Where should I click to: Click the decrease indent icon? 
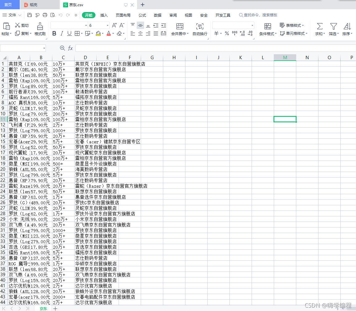click(x=156, y=25)
